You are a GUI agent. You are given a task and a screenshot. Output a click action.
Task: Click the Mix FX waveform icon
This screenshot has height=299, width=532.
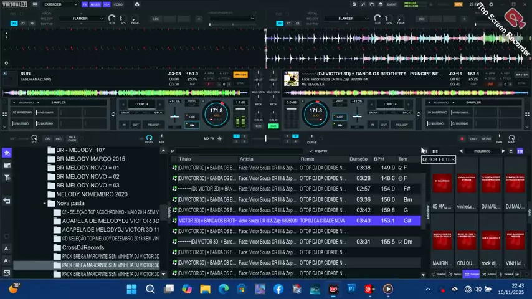coord(220,138)
